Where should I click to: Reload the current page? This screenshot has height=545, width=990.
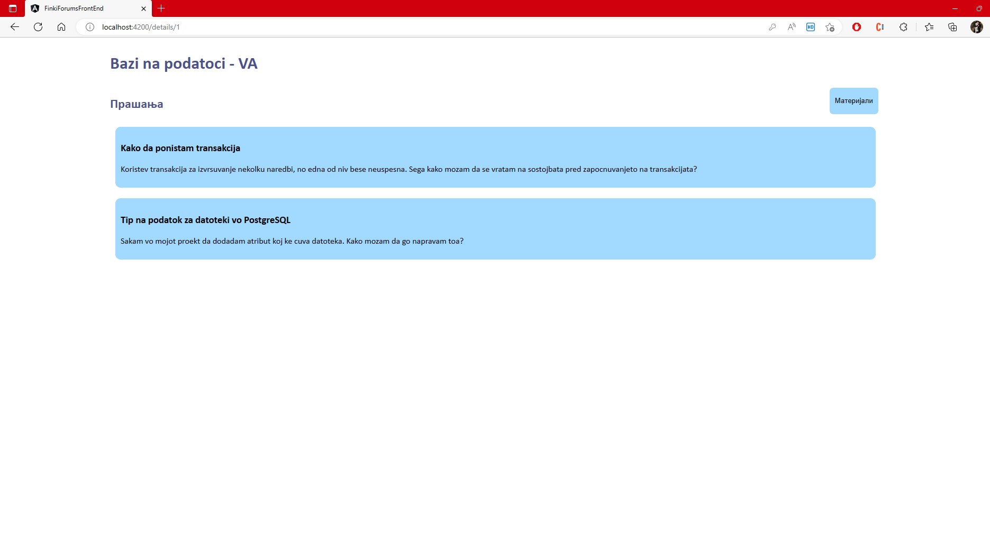(38, 27)
